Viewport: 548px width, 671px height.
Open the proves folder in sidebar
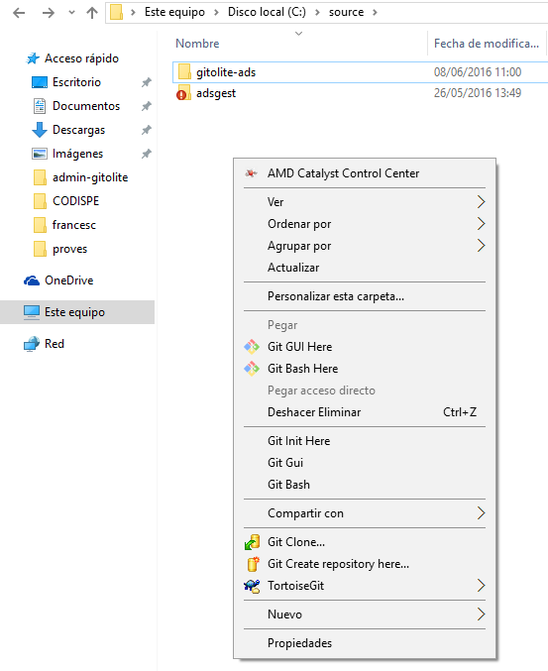(69, 249)
